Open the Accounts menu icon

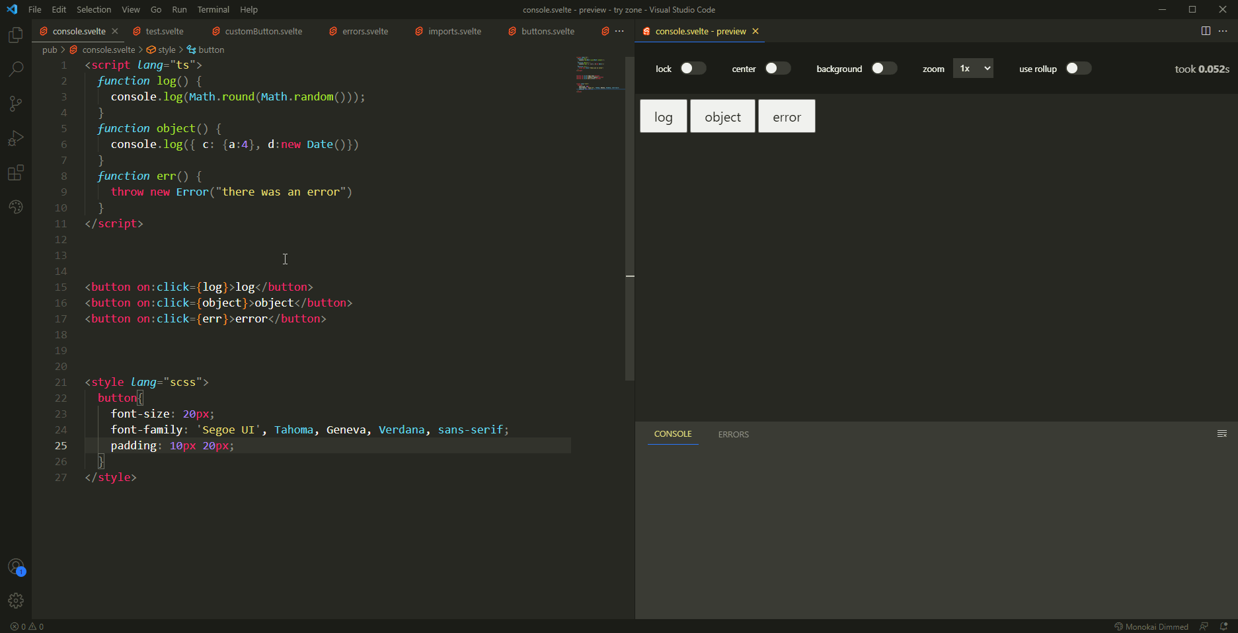click(x=16, y=567)
